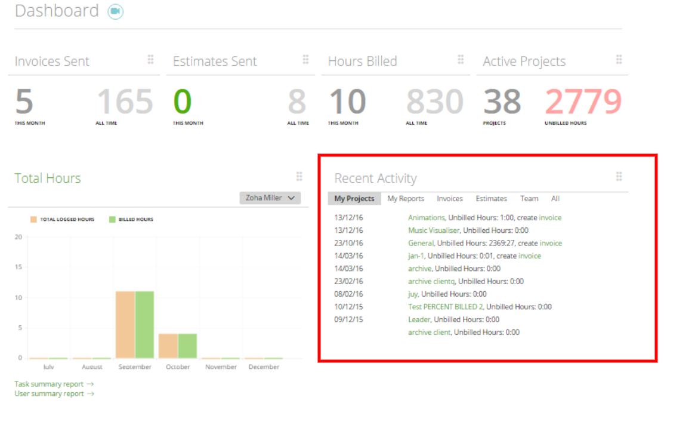This screenshot has height=425, width=692.
Task: Show the Team activity tab
Action: point(529,199)
